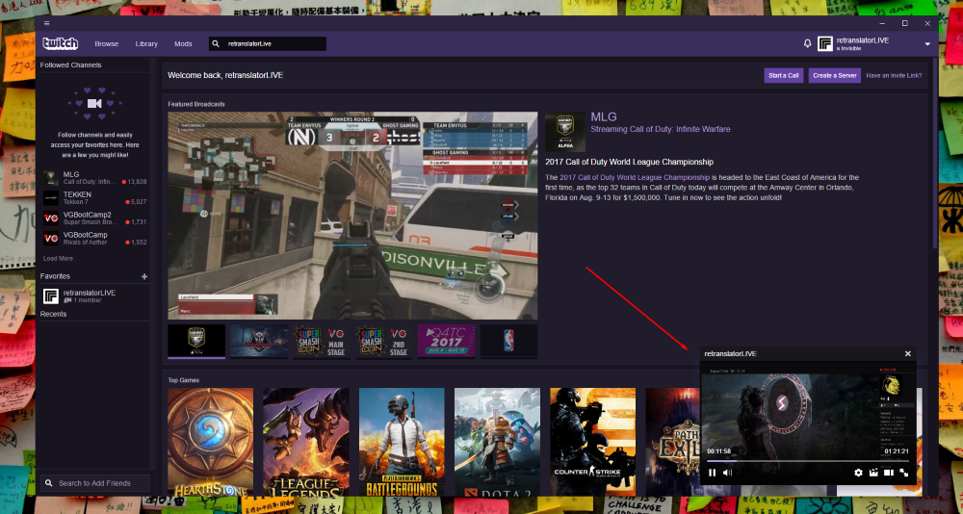Expand channels list with Load More
This screenshot has width=963, height=514.
[58, 258]
